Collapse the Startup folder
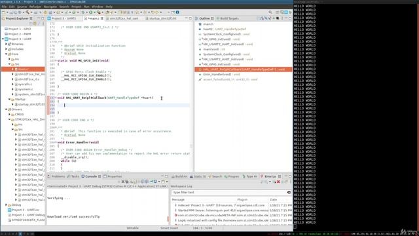 pos(9,99)
